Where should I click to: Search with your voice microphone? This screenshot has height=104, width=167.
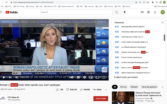click(124, 12)
